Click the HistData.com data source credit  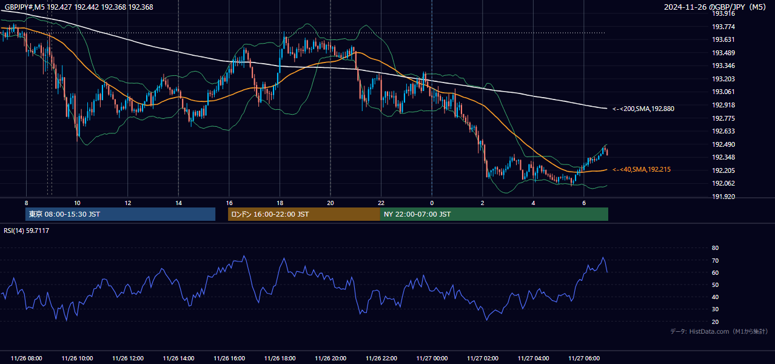point(719,331)
